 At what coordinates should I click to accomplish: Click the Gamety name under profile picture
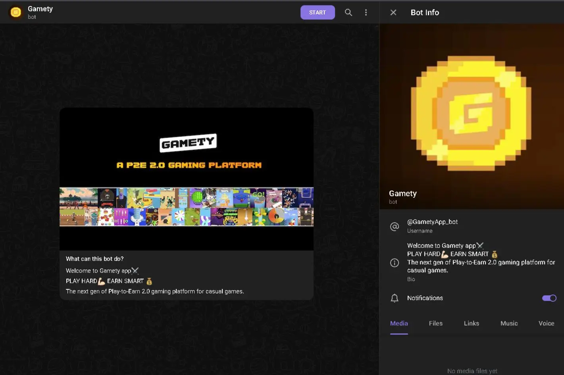(x=402, y=193)
